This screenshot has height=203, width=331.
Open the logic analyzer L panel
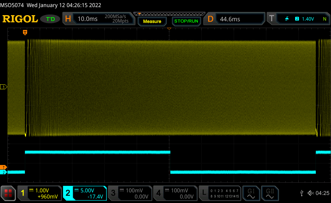click(220, 193)
